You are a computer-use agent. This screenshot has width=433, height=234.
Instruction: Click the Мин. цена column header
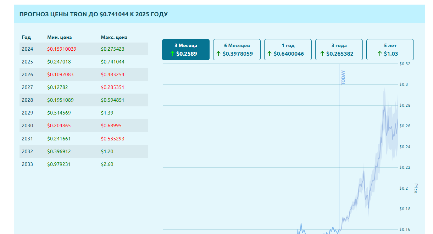pyautogui.click(x=60, y=37)
